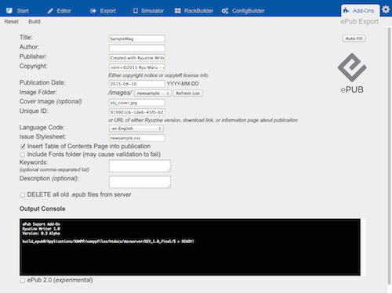The width and height of the screenshot is (392, 294).
Task: Switch to the Editor tab
Action: (x=60, y=11)
